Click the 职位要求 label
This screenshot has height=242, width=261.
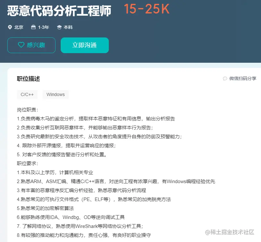[28, 164]
